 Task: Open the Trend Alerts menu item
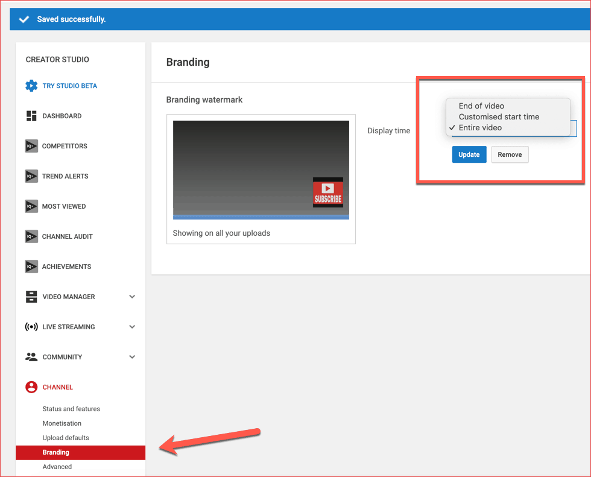tap(65, 176)
